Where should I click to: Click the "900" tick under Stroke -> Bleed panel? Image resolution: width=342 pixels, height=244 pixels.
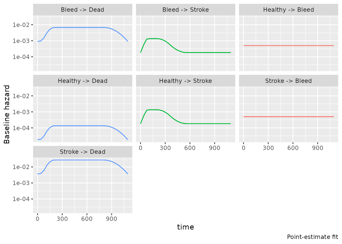point(318,148)
